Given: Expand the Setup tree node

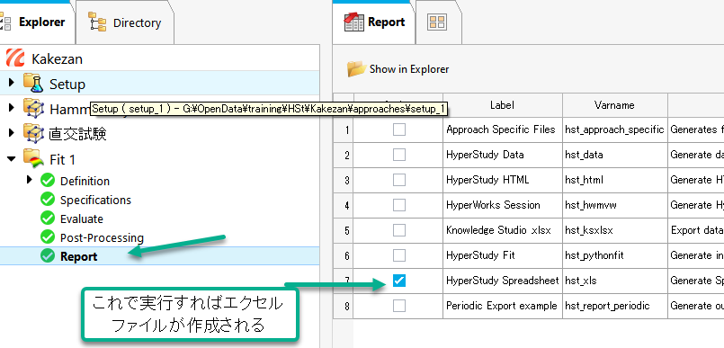Looking at the screenshot, I should tap(12, 83).
